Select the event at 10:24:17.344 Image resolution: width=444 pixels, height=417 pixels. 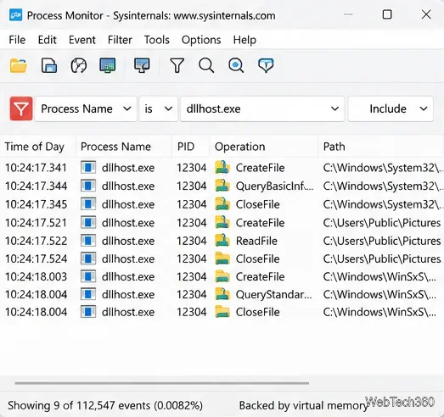point(222,186)
